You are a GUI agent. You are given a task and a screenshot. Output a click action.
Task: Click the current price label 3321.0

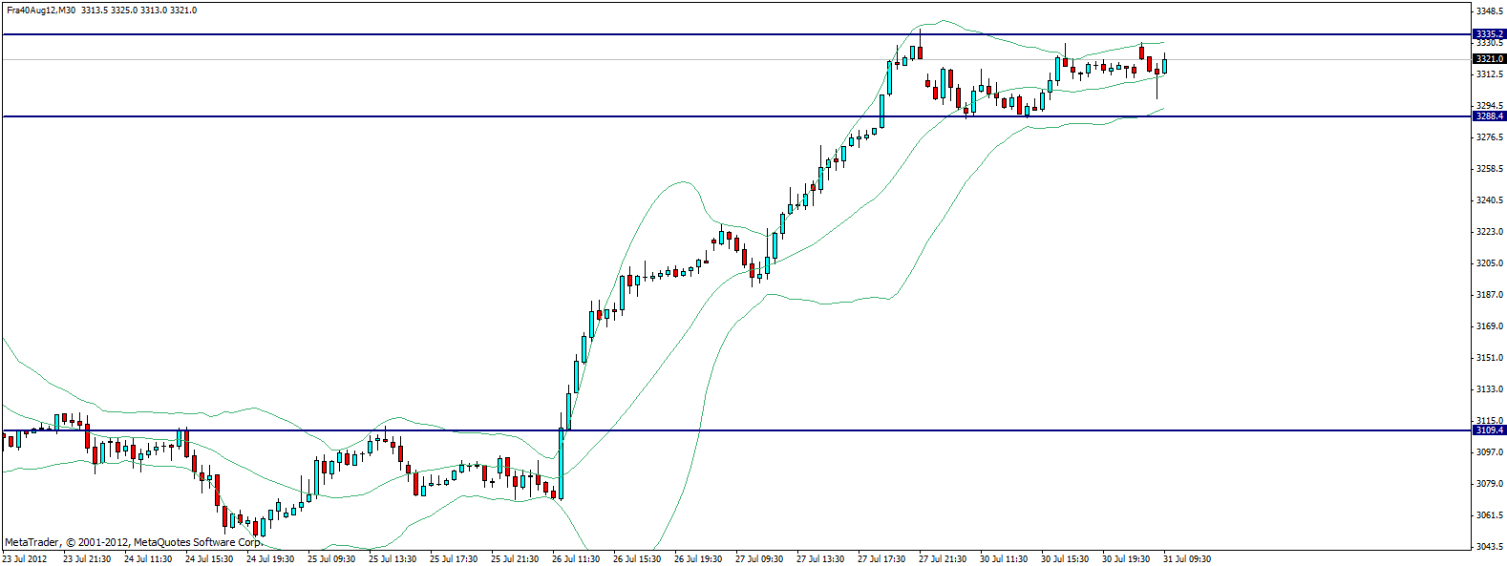(x=1489, y=59)
